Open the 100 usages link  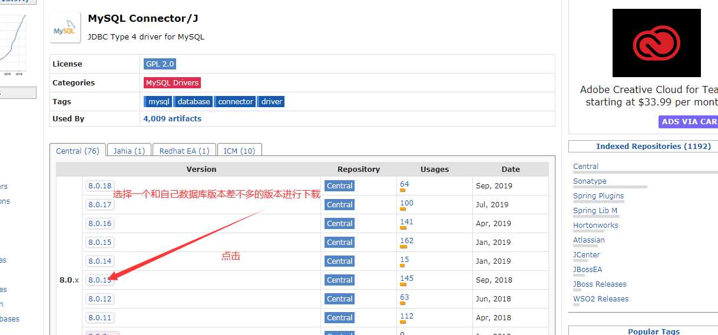[x=406, y=203]
